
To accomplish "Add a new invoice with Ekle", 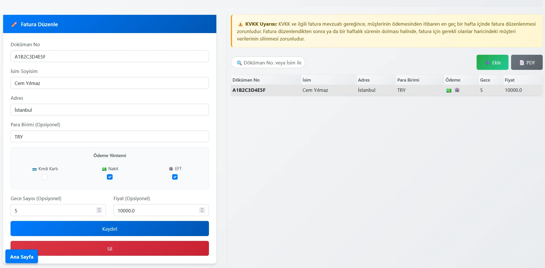I will coord(492,62).
